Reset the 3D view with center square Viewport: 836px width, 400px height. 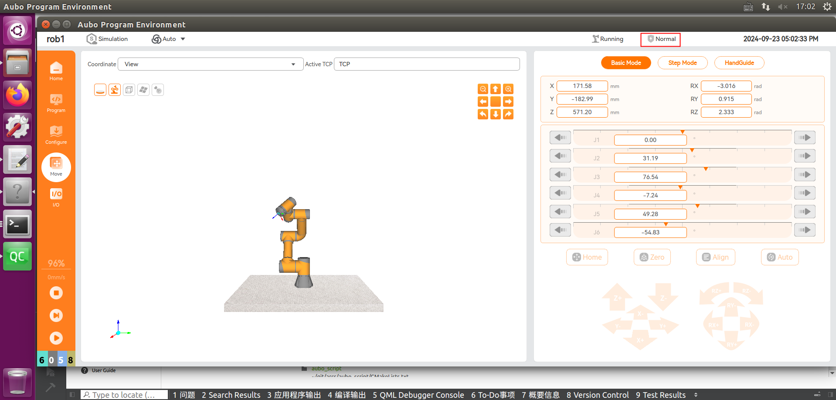click(496, 102)
